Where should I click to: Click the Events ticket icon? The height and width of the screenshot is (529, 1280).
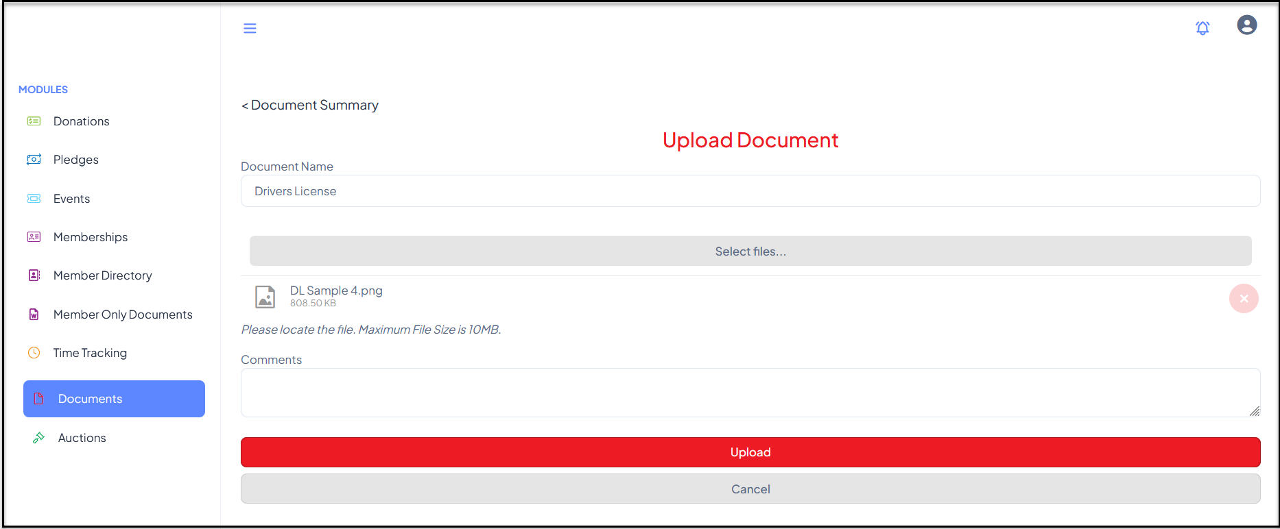[x=34, y=199]
